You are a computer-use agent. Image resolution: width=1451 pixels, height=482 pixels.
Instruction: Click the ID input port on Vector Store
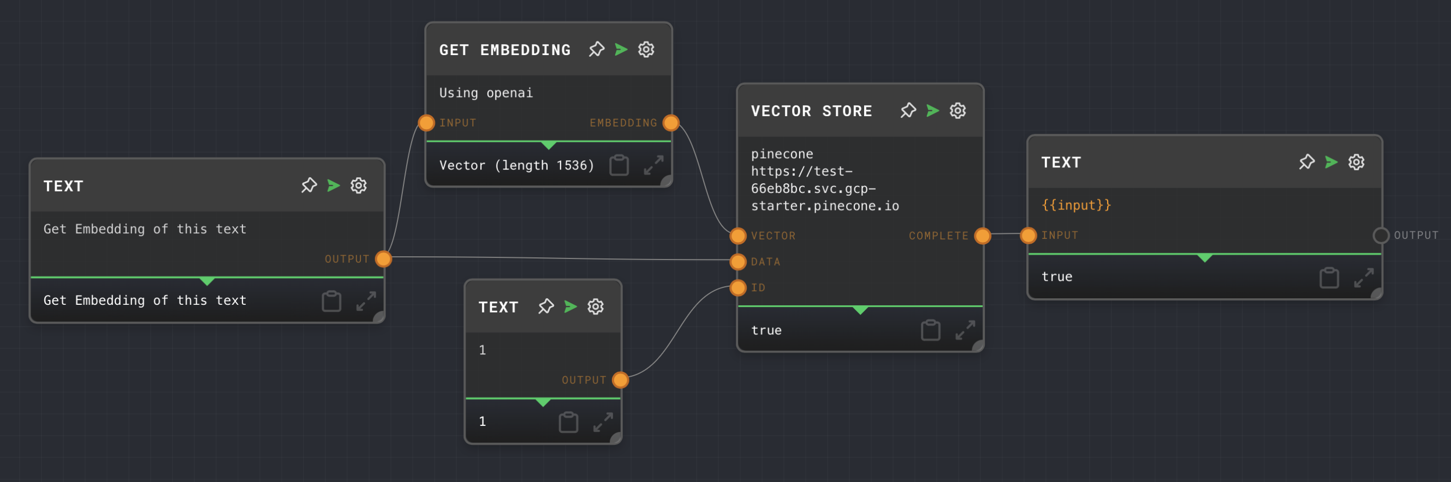point(739,287)
